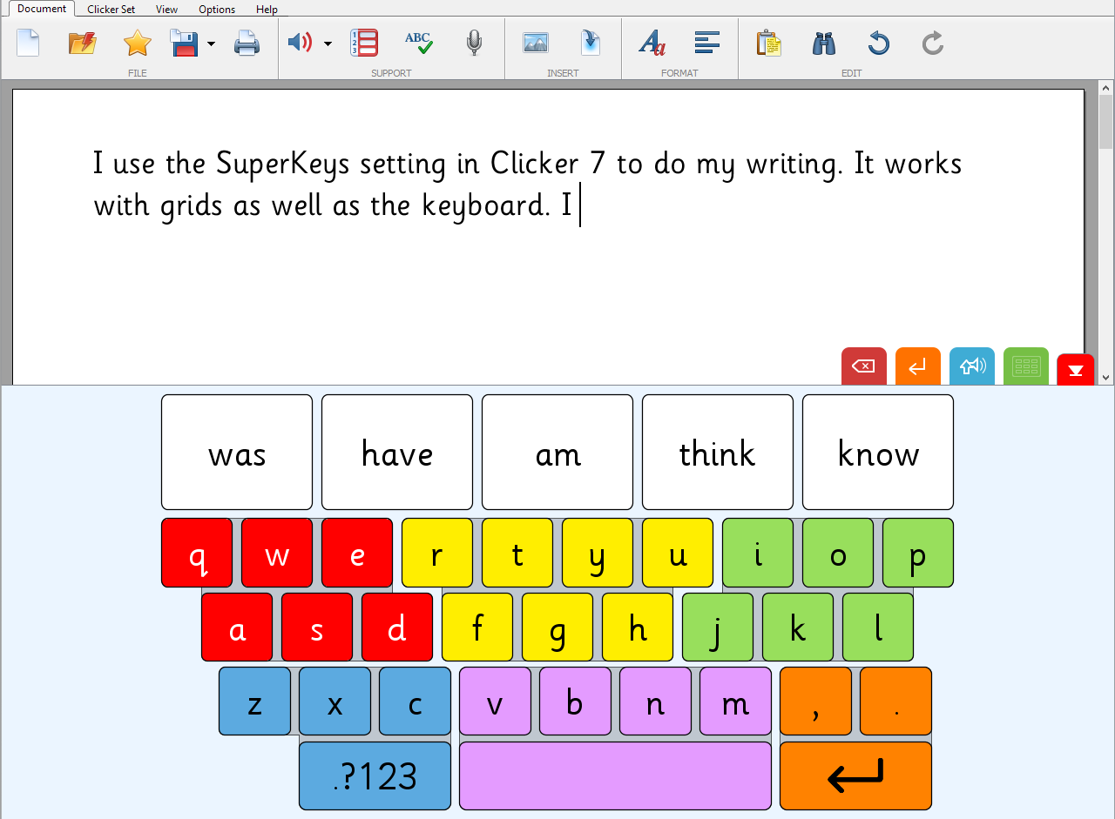This screenshot has width=1115, height=819.
Task: Expand the save options dropdown arrow
Action: (211, 43)
